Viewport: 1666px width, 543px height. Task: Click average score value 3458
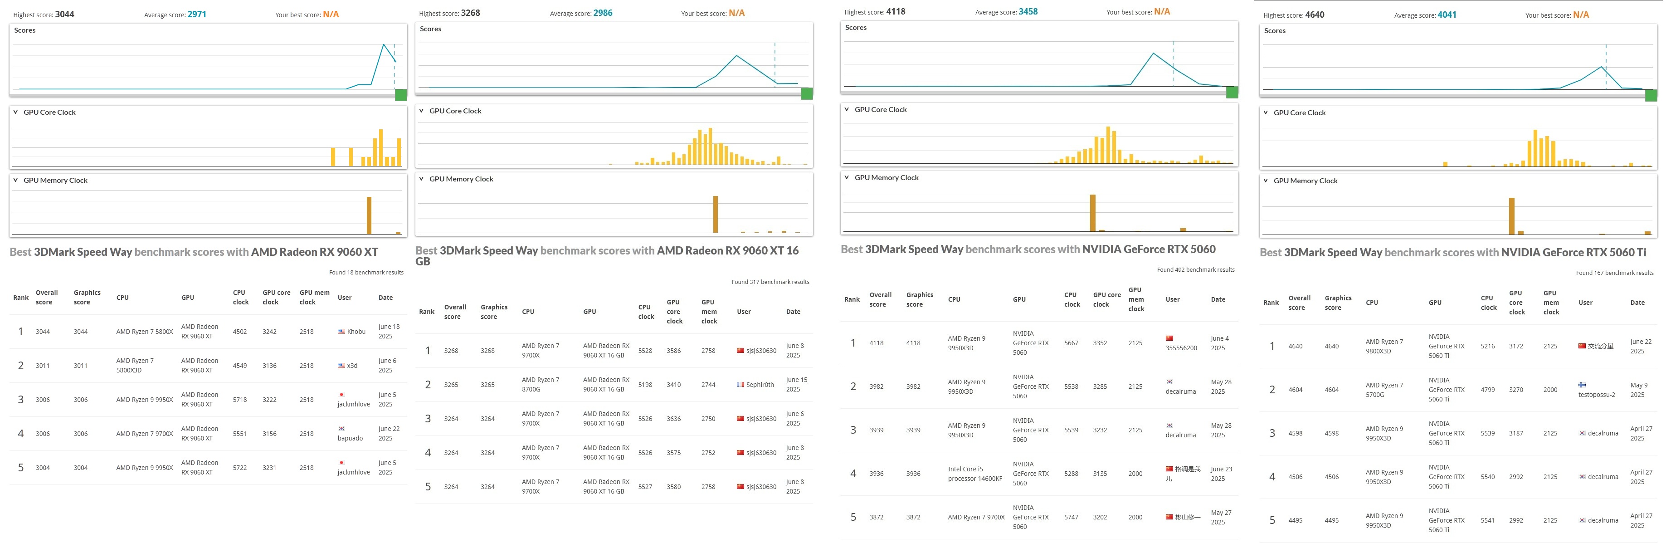(1028, 12)
